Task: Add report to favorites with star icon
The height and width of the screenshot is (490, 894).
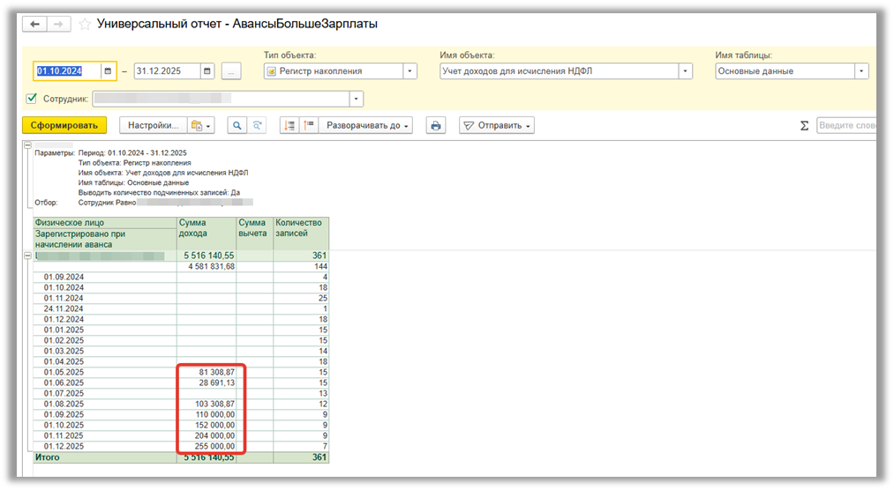Action: pyautogui.click(x=85, y=25)
